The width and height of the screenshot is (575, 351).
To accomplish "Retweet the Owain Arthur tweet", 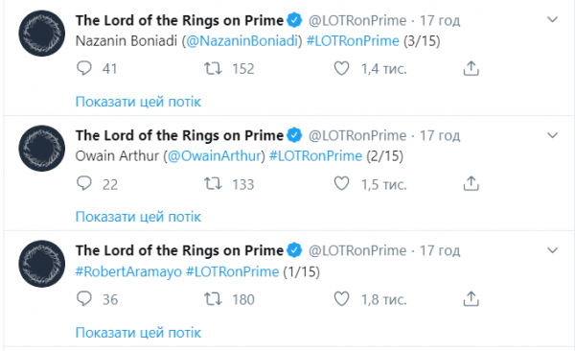I will [213, 184].
